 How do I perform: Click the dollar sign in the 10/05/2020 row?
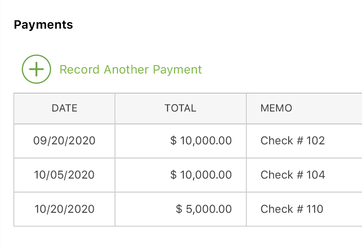tap(174, 175)
